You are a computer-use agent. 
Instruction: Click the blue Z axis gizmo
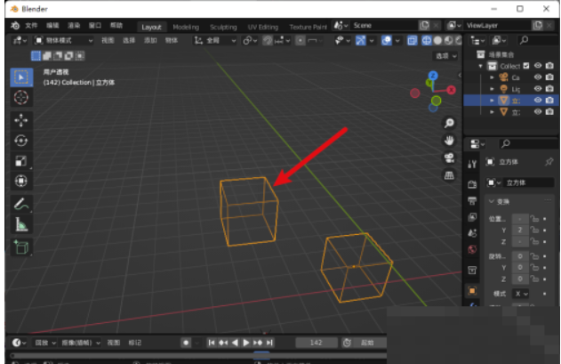pos(433,76)
